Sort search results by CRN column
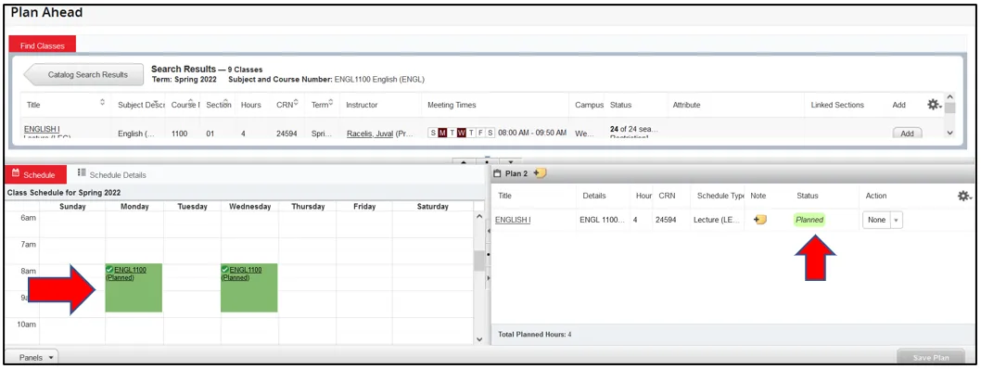 tap(296, 102)
